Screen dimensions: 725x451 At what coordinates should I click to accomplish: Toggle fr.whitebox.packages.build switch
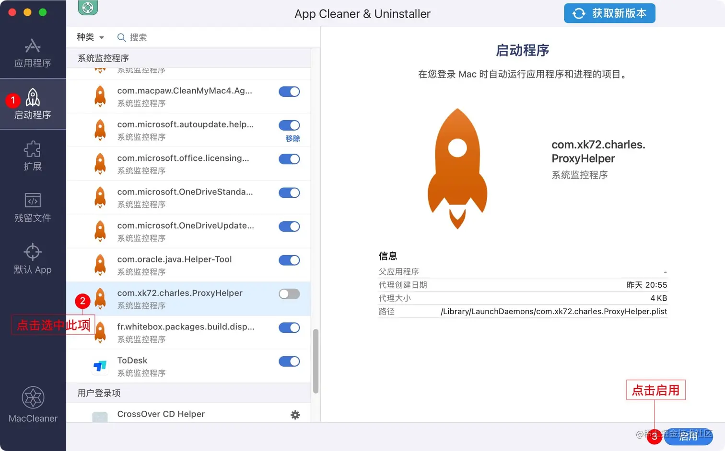(x=289, y=328)
